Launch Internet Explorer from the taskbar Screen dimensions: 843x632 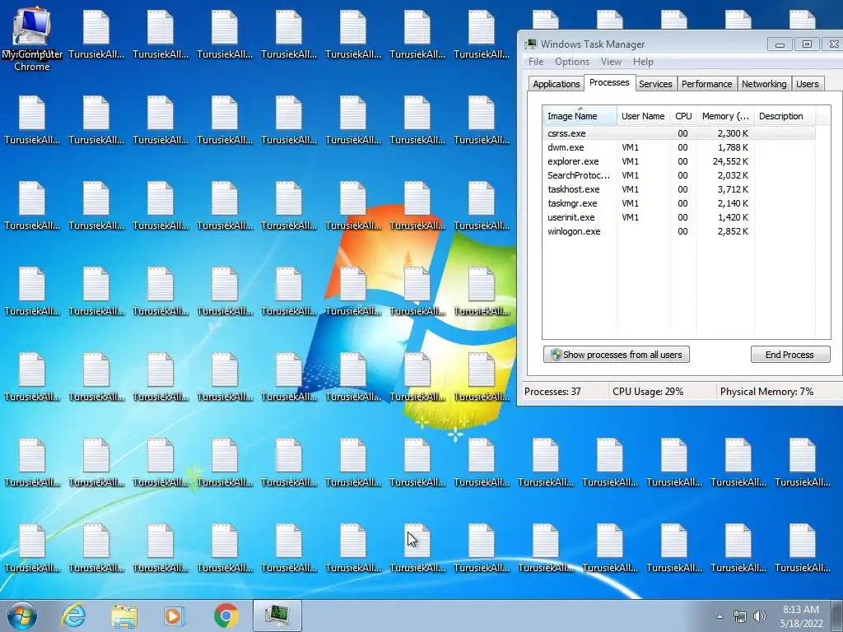(73, 616)
